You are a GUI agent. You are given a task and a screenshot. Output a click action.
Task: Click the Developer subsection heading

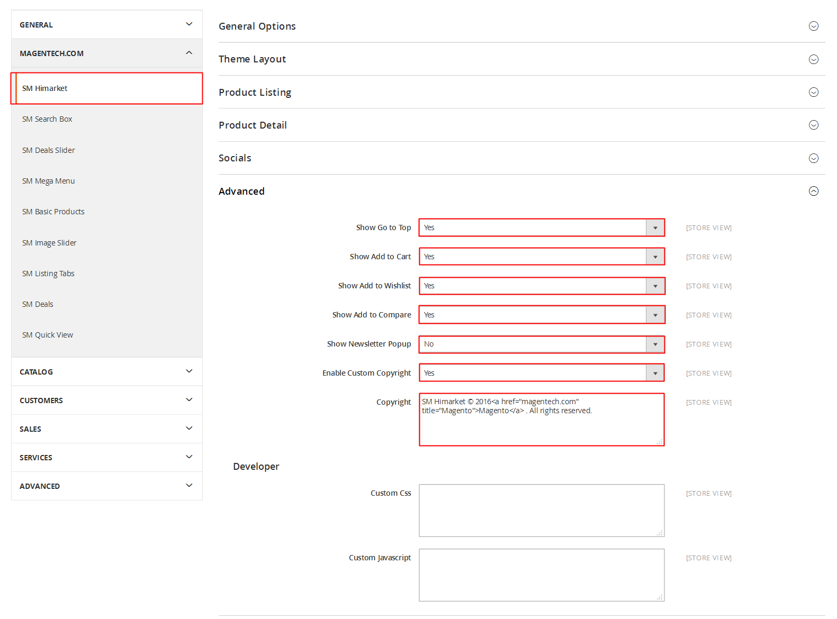pos(256,466)
